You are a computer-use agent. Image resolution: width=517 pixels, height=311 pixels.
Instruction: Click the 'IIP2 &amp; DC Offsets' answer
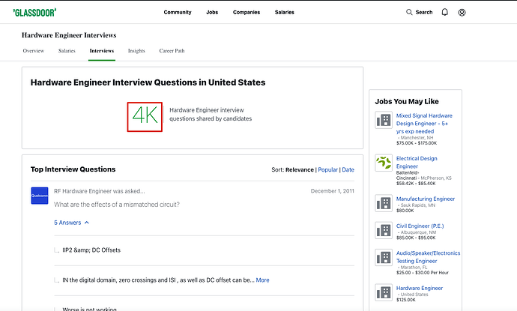[91, 250]
